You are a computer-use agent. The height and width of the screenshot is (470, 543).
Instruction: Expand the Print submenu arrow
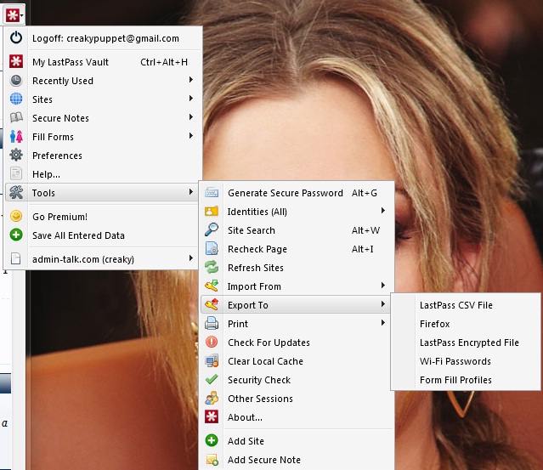coord(382,323)
